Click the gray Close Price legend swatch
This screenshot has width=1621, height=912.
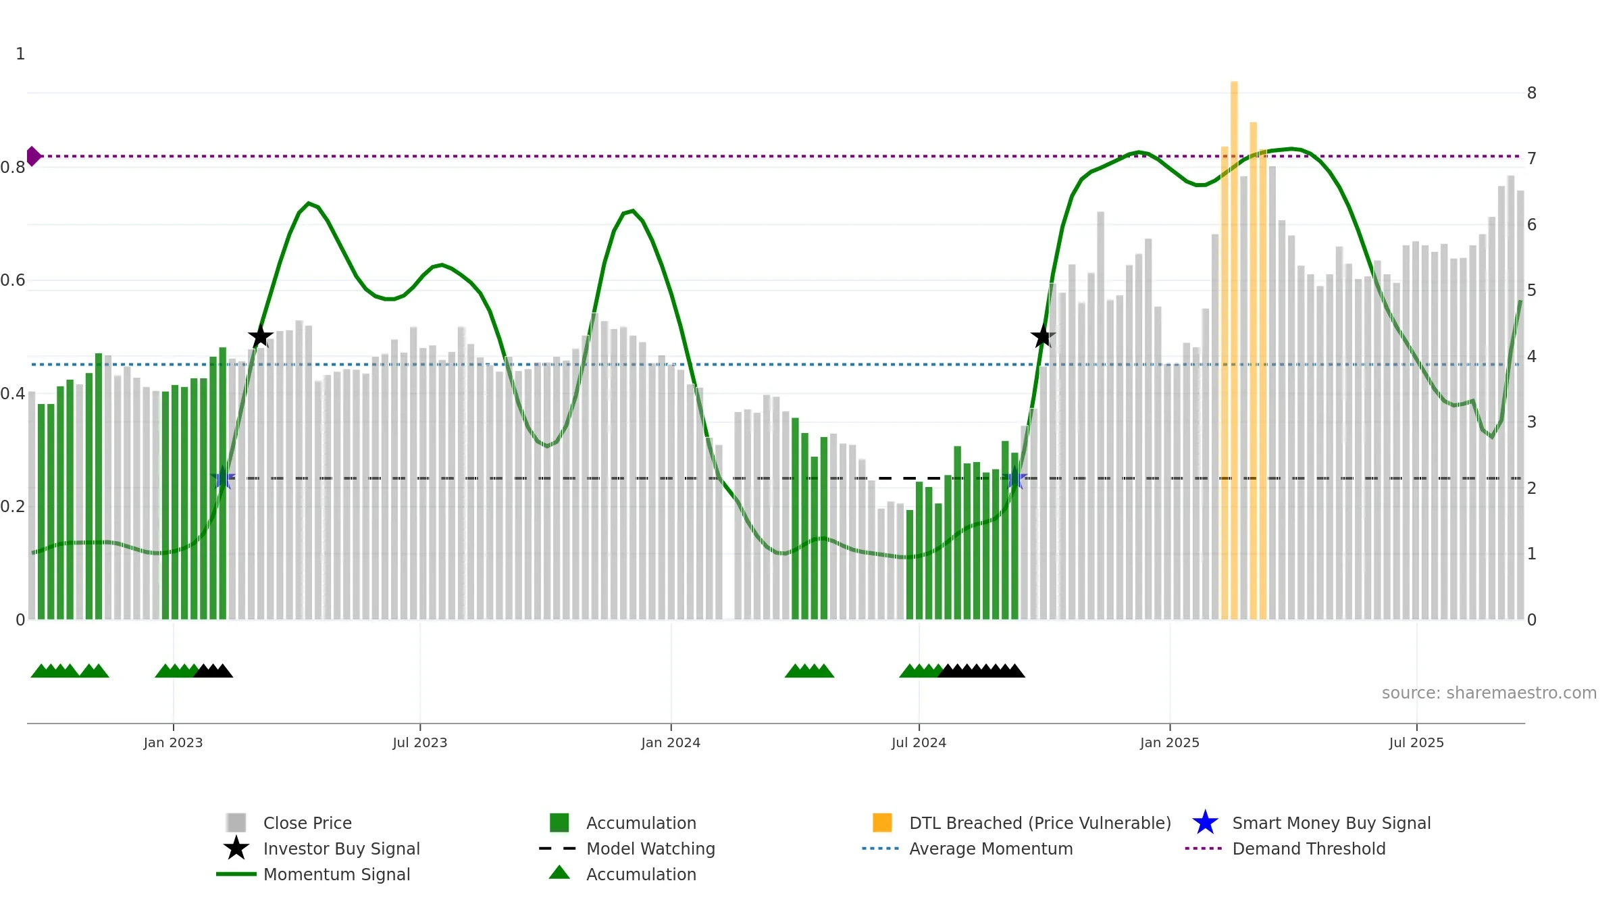pos(236,822)
